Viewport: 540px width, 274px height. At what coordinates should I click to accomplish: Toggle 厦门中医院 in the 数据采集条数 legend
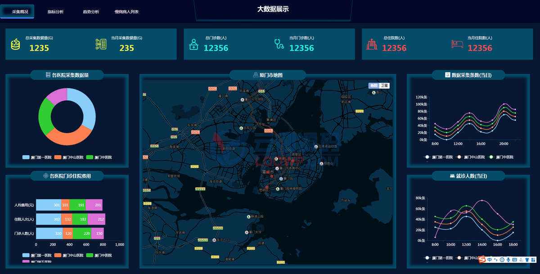coord(500,157)
